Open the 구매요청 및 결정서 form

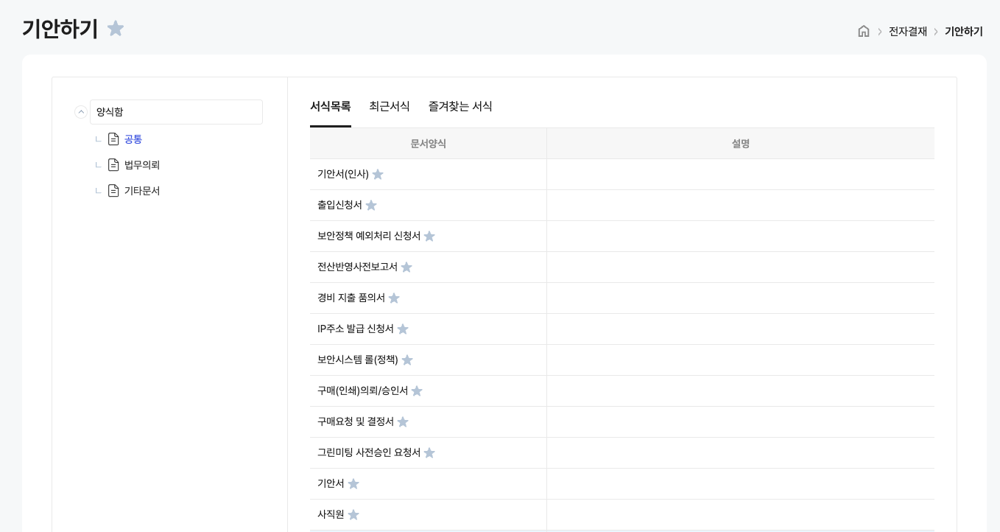tap(356, 421)
